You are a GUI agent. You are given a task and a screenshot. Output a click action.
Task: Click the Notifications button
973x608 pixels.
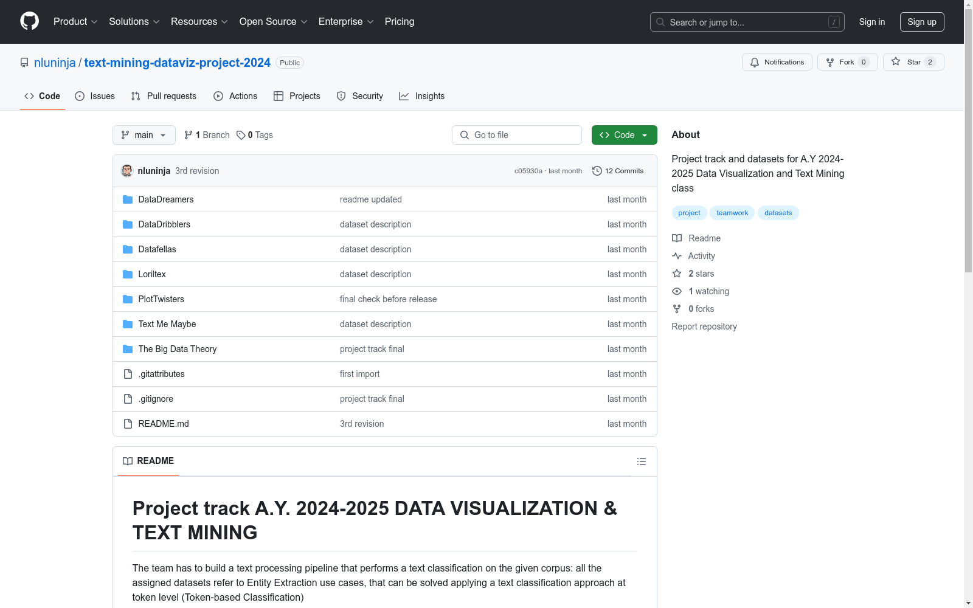777,62
